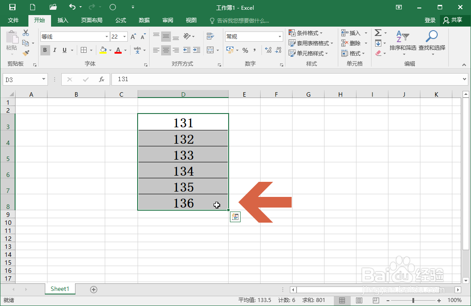Apply yellow fill color bucket

103,50
